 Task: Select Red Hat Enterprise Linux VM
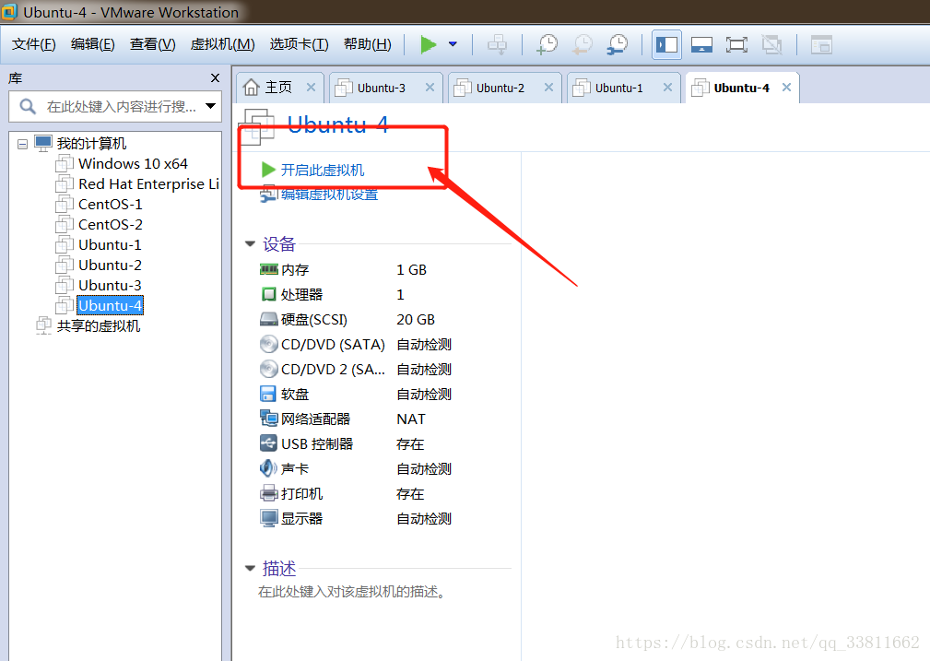point(148,184)
